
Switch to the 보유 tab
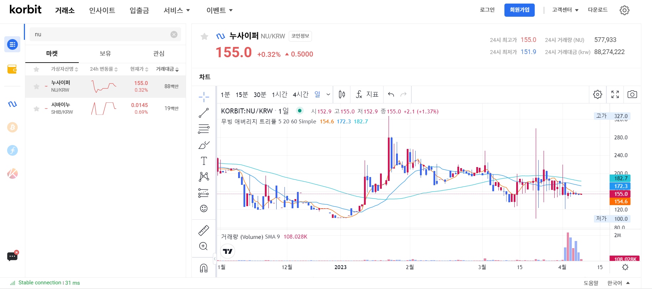point(105,54)
